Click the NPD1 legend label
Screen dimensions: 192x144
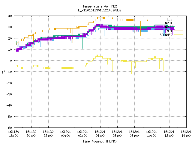(169, 23)
